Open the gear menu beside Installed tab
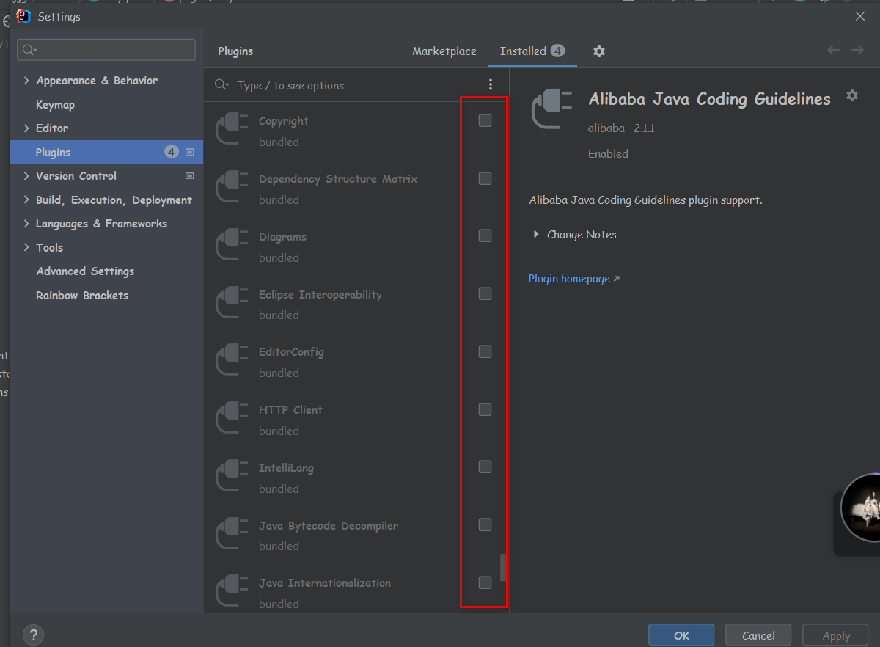This screenshot has height=647, width=880. 599,51
